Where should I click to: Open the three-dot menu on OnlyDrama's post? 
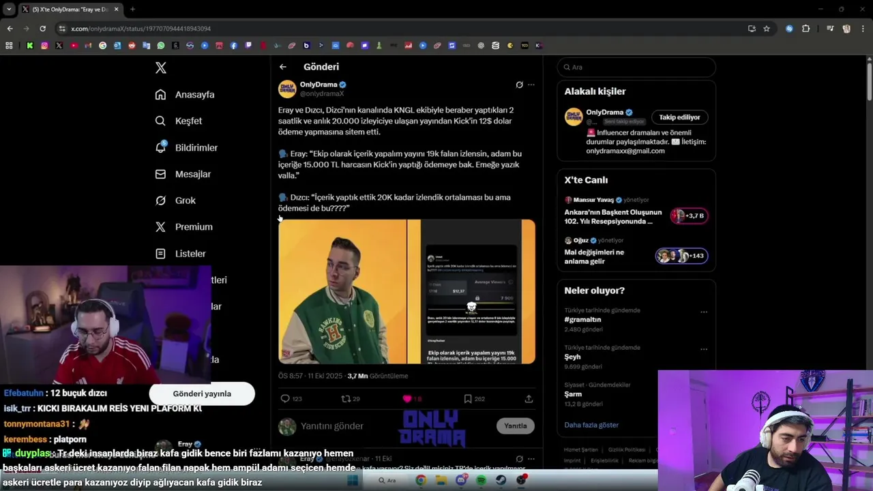coord(531,85)
